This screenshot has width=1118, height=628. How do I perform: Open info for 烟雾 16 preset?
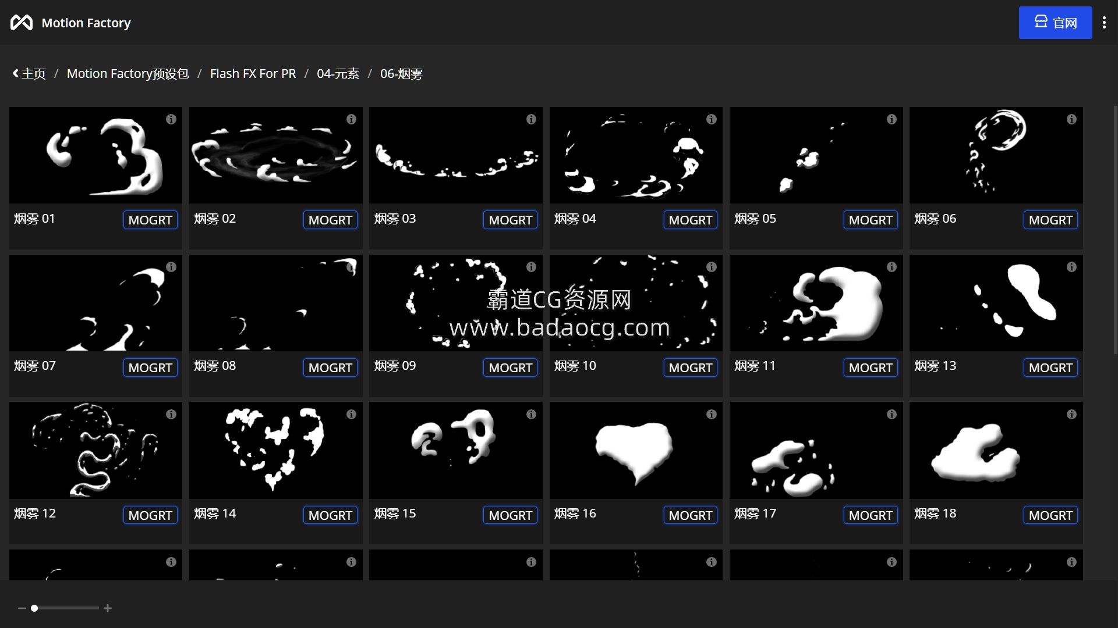point(712,415)
